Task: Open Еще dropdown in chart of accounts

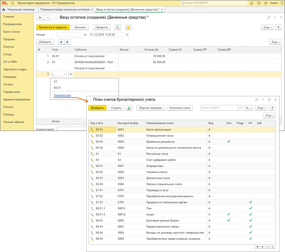Action: [260, 108]
